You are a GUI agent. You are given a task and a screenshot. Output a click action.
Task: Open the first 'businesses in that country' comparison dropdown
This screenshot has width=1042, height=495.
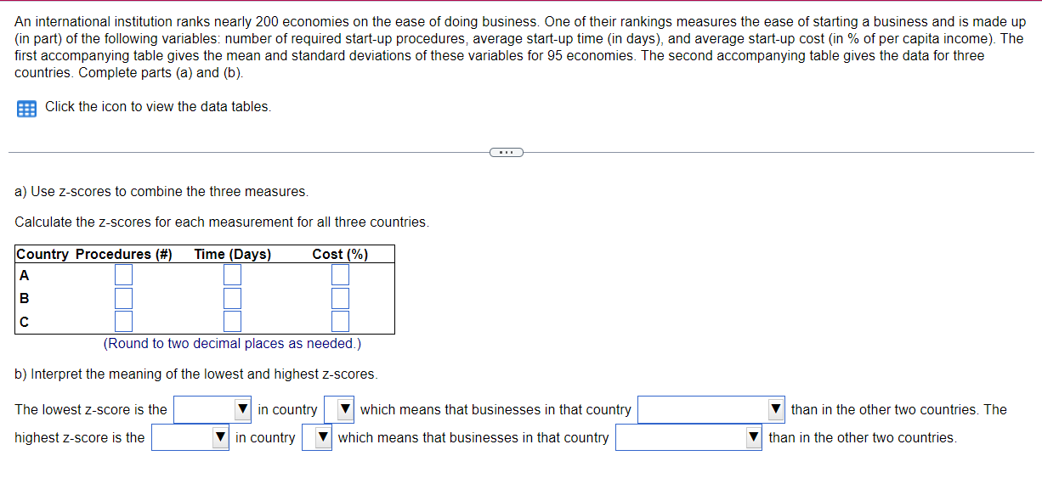[711, 409]
